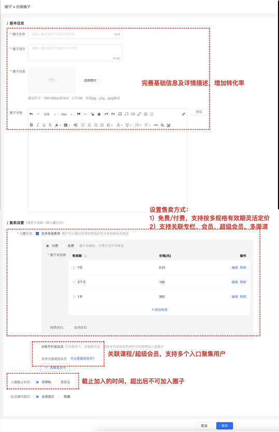Insert a hyperlink using the link icon

(139, 114)
